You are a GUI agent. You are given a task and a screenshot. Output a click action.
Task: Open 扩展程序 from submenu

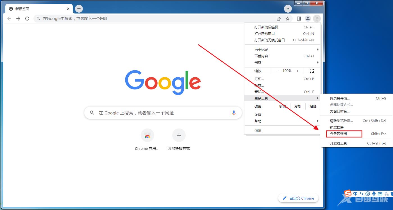click(356, 127)
